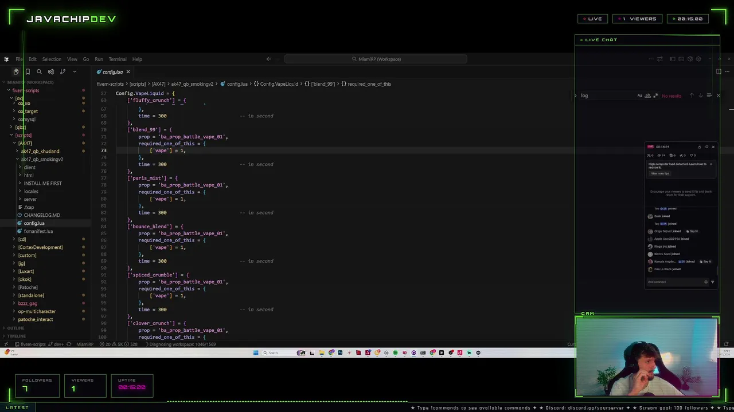Toggle Match Whole Word in the find widget
Screen dimensions: 734x412
(647, 96)
